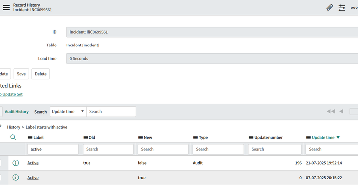
Task: Open the Update time search field dropdown
Action: point(68,112)
